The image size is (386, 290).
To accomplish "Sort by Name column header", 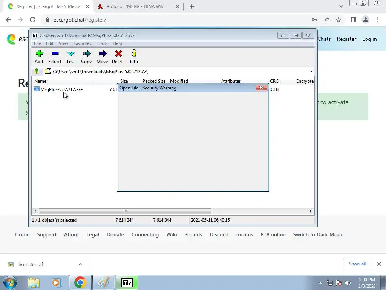I will tap(40, 81).
